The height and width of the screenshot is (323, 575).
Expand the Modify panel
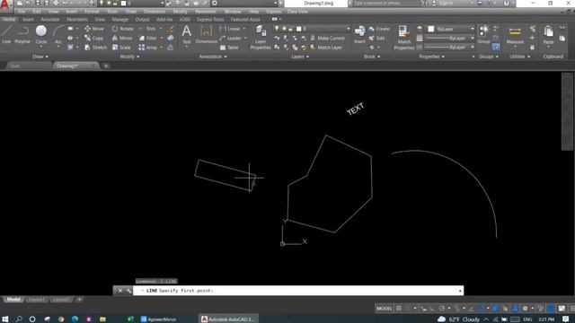point(129,57)
